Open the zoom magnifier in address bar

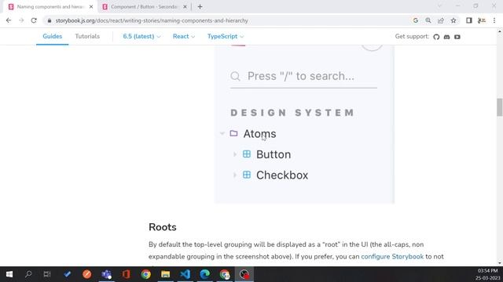point(428,20)
